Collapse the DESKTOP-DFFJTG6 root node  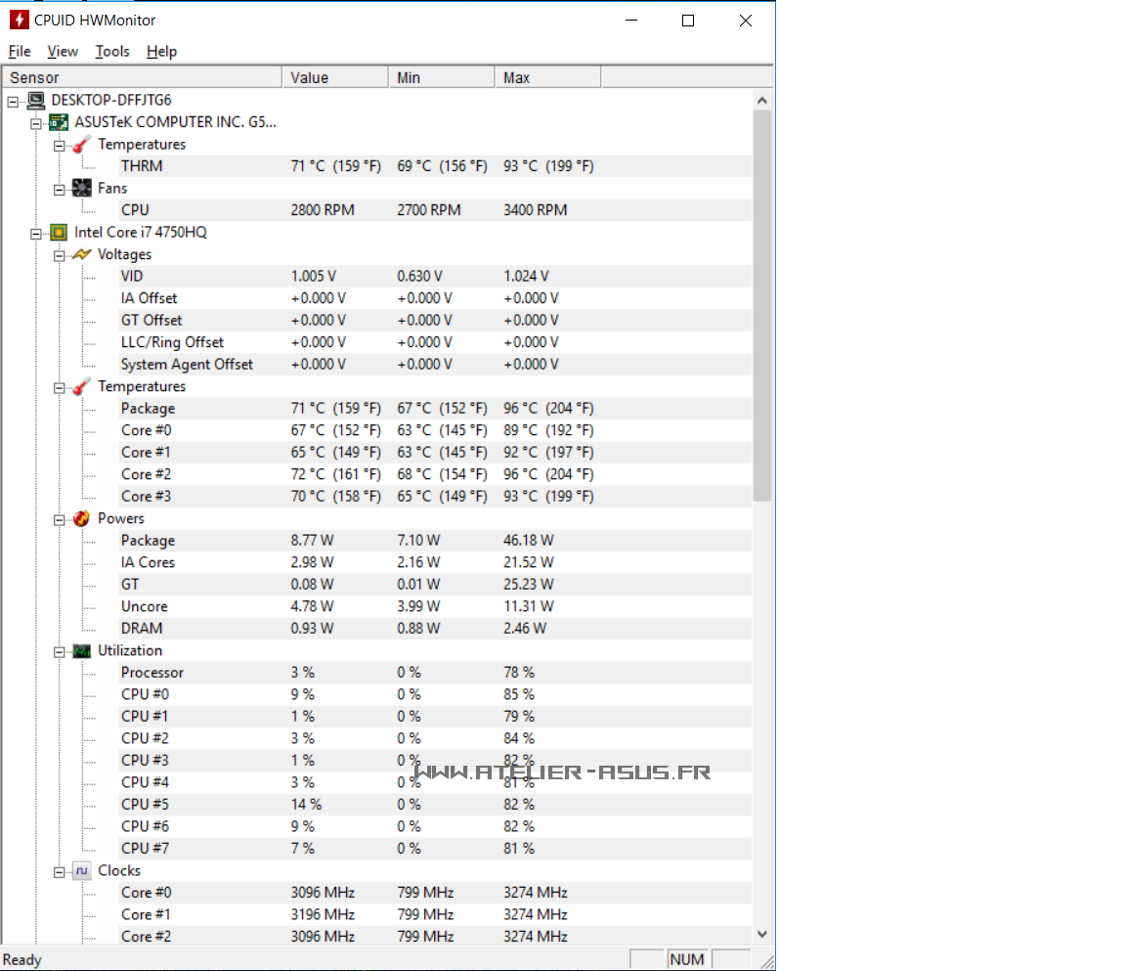[13, 100]
